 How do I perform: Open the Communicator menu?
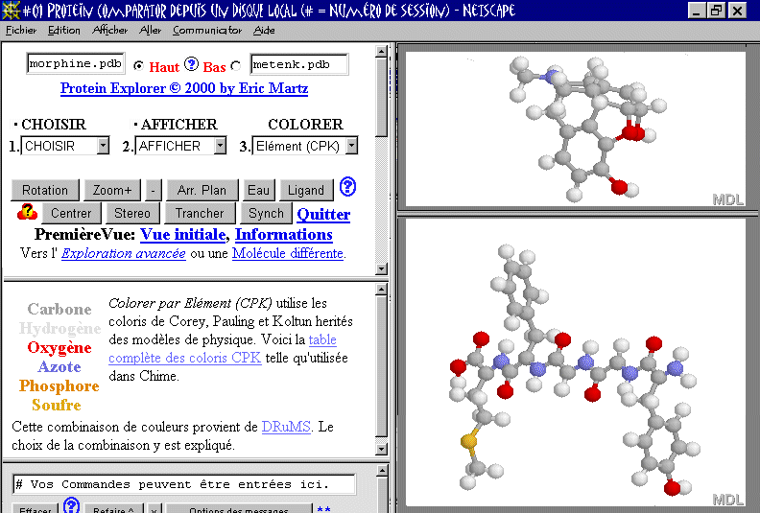(207, 30)
